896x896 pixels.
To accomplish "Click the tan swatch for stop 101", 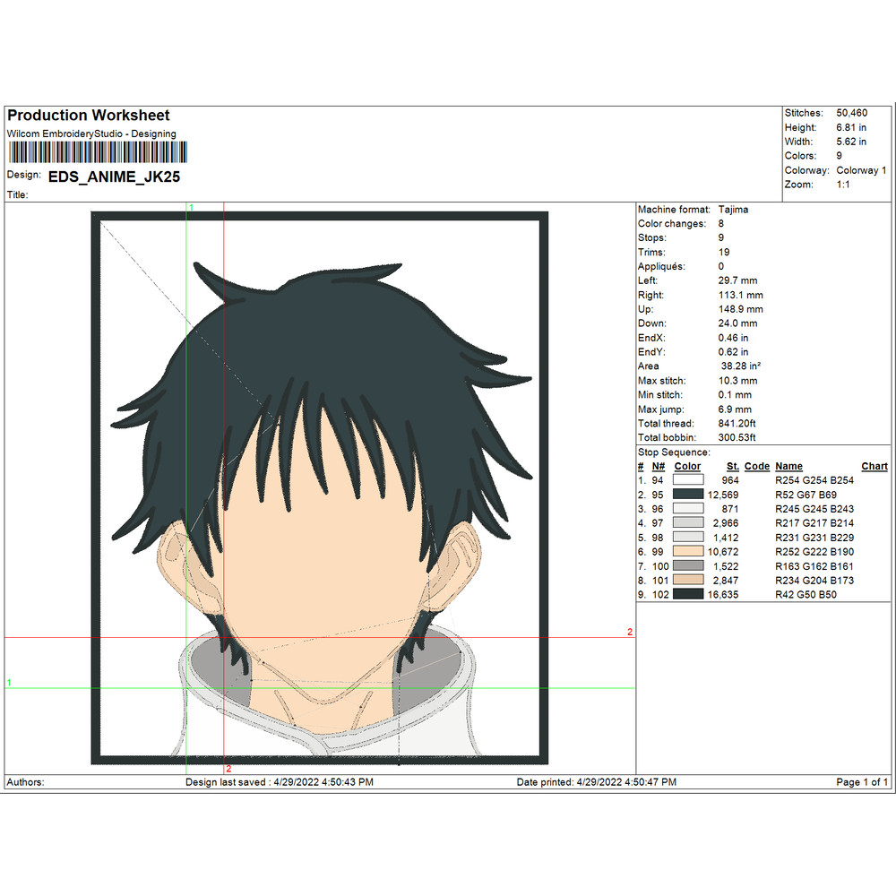I will click(x=688, y=581).
